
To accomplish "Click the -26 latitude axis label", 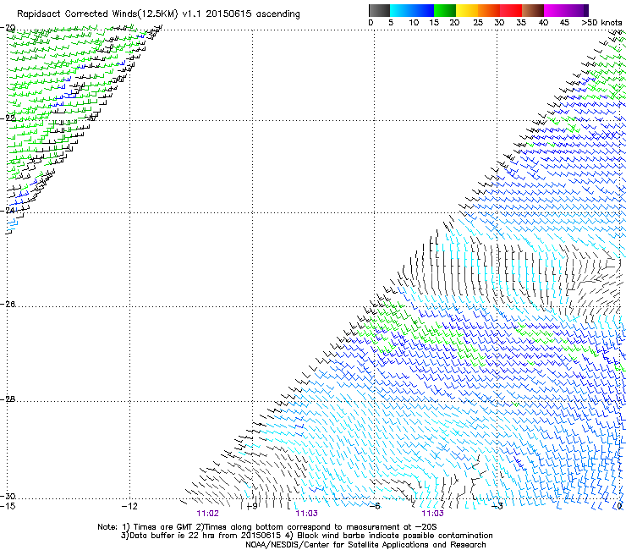I will 8,305.
